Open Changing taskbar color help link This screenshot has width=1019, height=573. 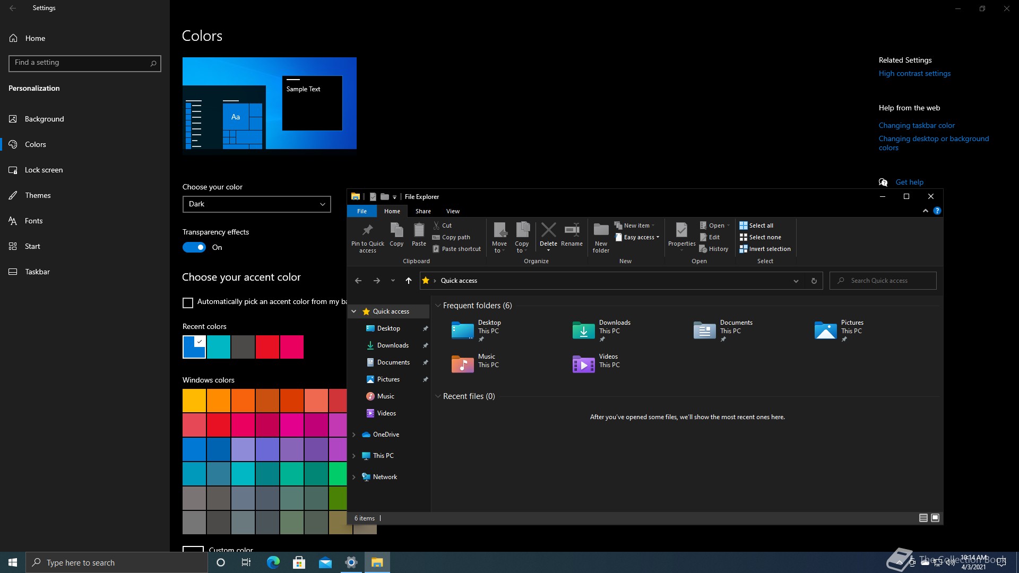[x=917, y=125]
